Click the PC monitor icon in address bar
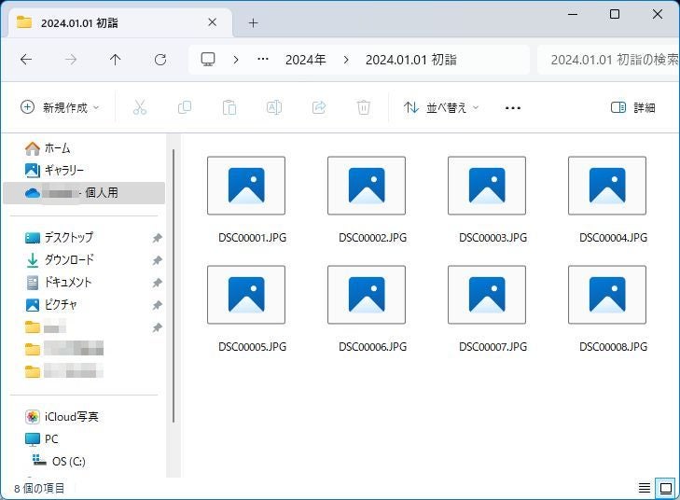680x500 pixels. (208, 60)
